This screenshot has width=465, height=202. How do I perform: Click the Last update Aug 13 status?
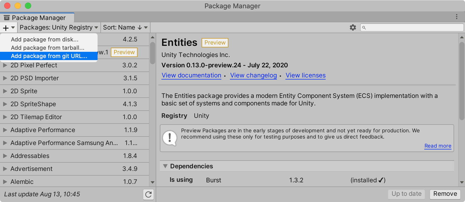coord(42,194)
